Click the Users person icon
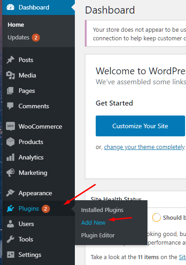This screenshot has height=265, width=186. [10, 224]
